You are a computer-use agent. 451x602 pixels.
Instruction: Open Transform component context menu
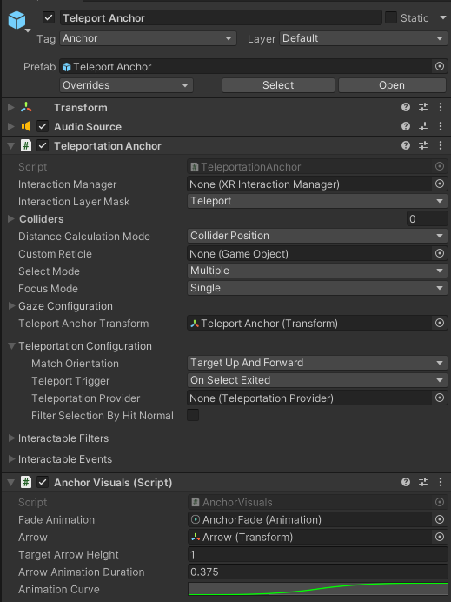tap(441, 108)
